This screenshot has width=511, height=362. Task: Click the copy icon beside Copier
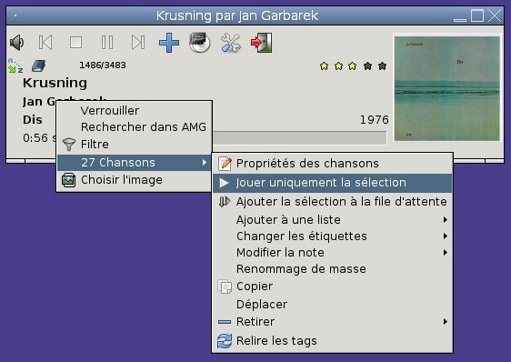coord(225,287)
